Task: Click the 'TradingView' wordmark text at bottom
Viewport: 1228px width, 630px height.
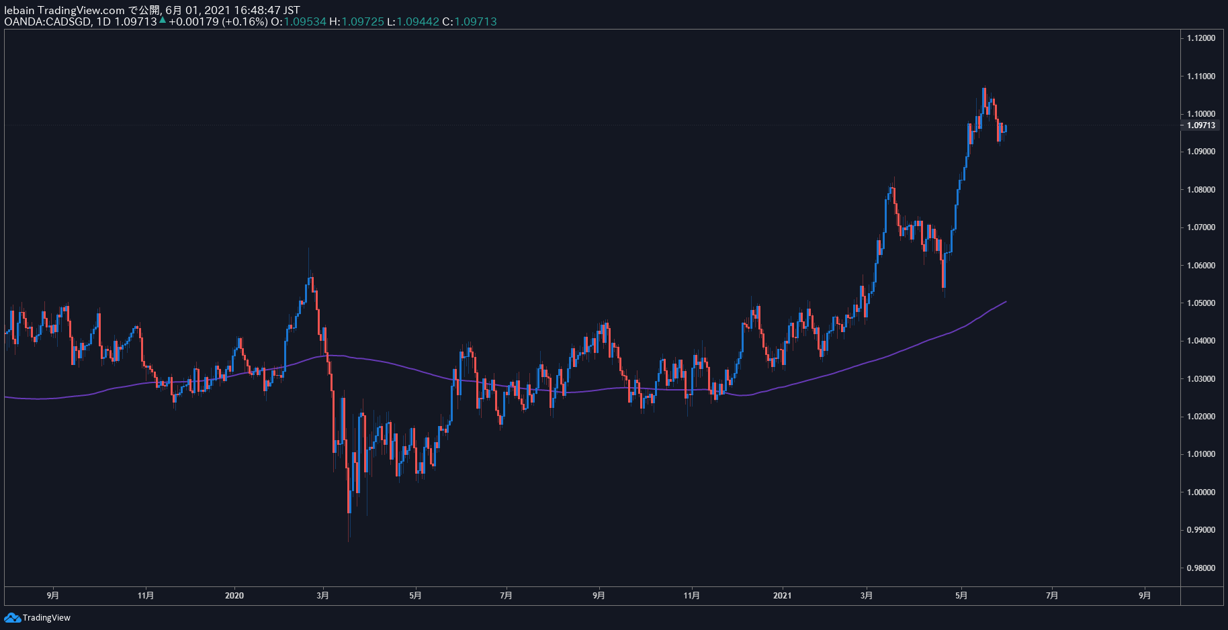Action: (x=46, y=618)
